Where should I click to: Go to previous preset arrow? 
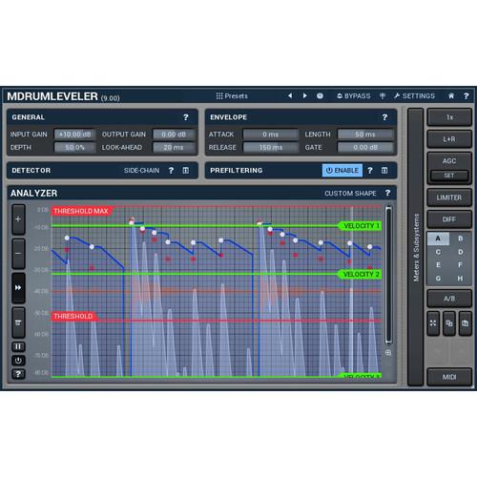[290, 95]
